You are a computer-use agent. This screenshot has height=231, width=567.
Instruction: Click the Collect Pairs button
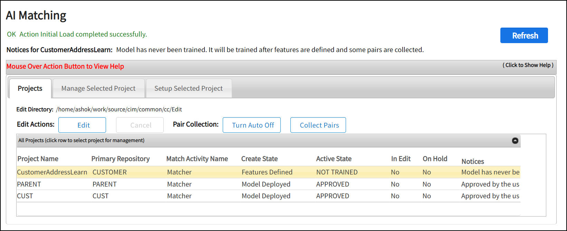[318, 125]
